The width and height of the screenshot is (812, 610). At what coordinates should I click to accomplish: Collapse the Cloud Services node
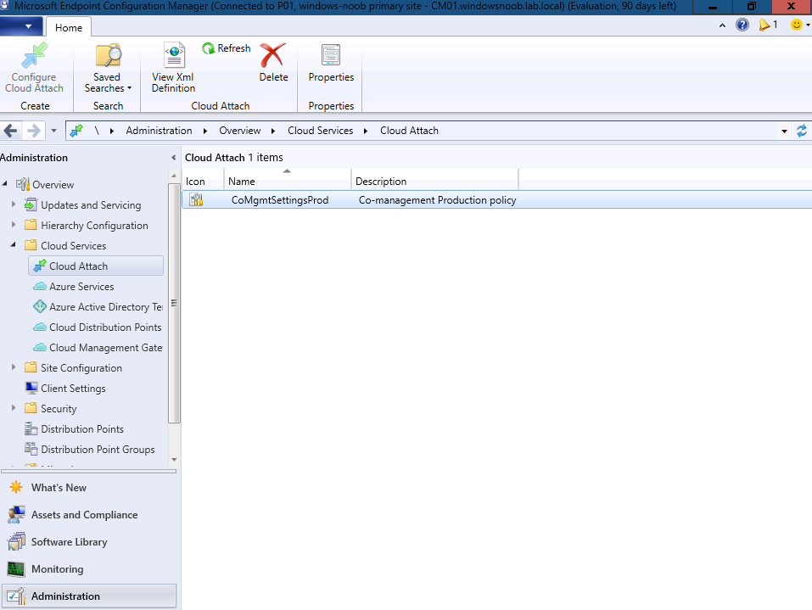click(x=14, y=245)
